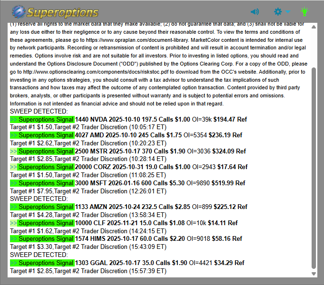Image resolution: width=324 pixels, height=285 pixels.
Task: Click the HIMS 60.0 Calls signal label
Action: pos(42,239)
